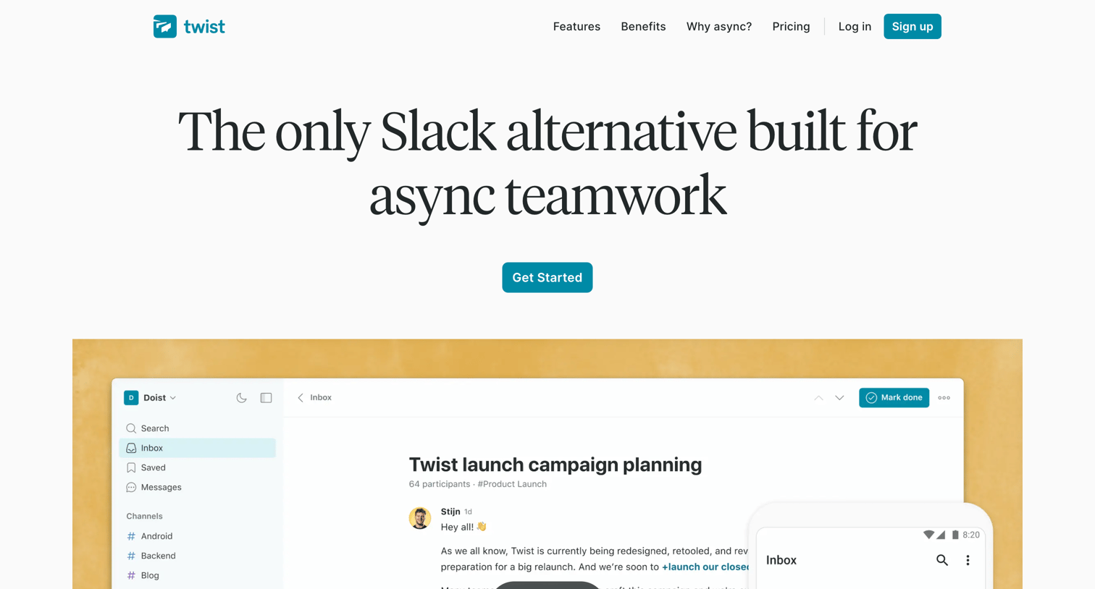Select Inbox in the sidebar

(x=197, y=448)
